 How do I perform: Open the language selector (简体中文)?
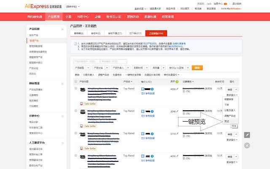(x=73, y=7)
